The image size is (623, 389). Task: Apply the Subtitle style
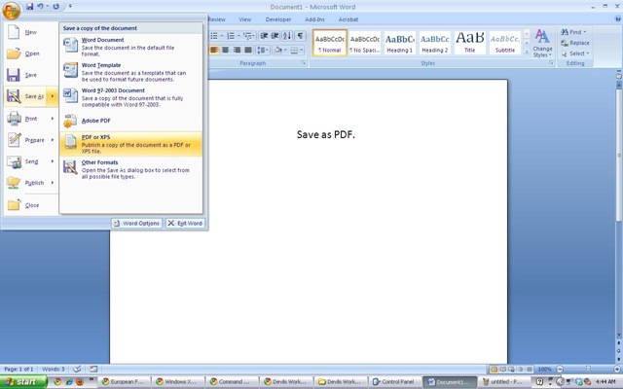(x=504, y=43)
